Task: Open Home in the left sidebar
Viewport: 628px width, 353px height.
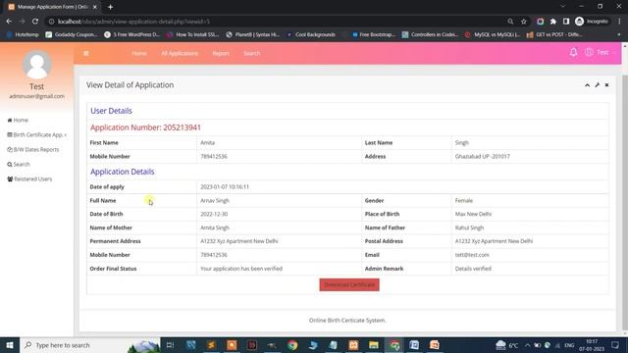Action: 18,120
